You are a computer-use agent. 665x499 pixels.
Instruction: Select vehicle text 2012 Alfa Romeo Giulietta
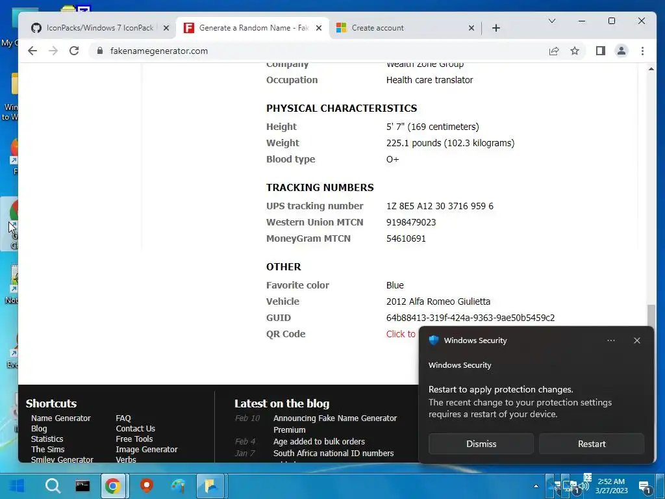tap(438, 301)
